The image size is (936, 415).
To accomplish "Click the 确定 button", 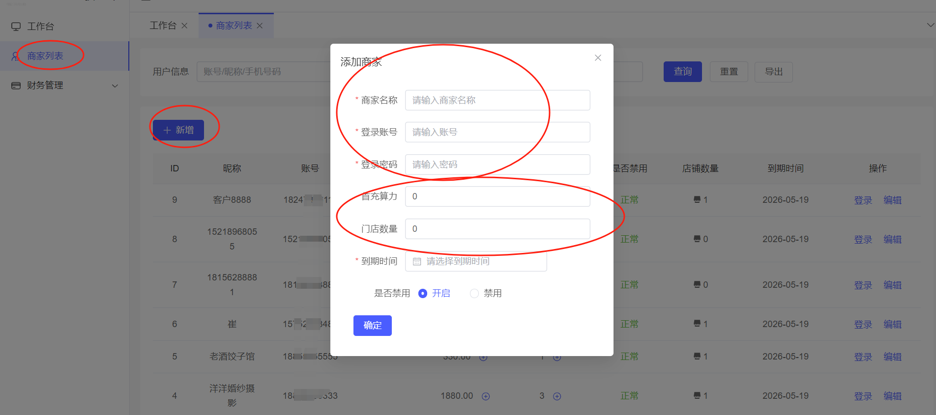I will click(372, 326).
